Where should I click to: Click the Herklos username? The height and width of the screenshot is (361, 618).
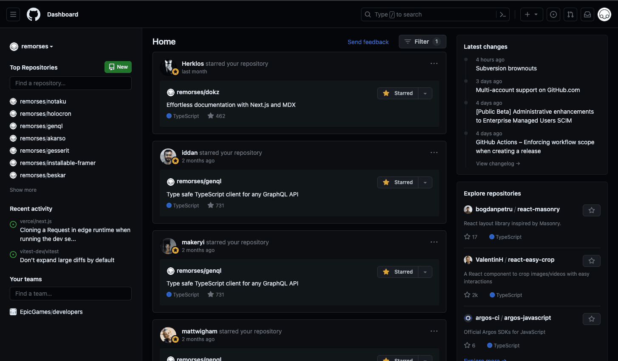click(x=193, y=64)
